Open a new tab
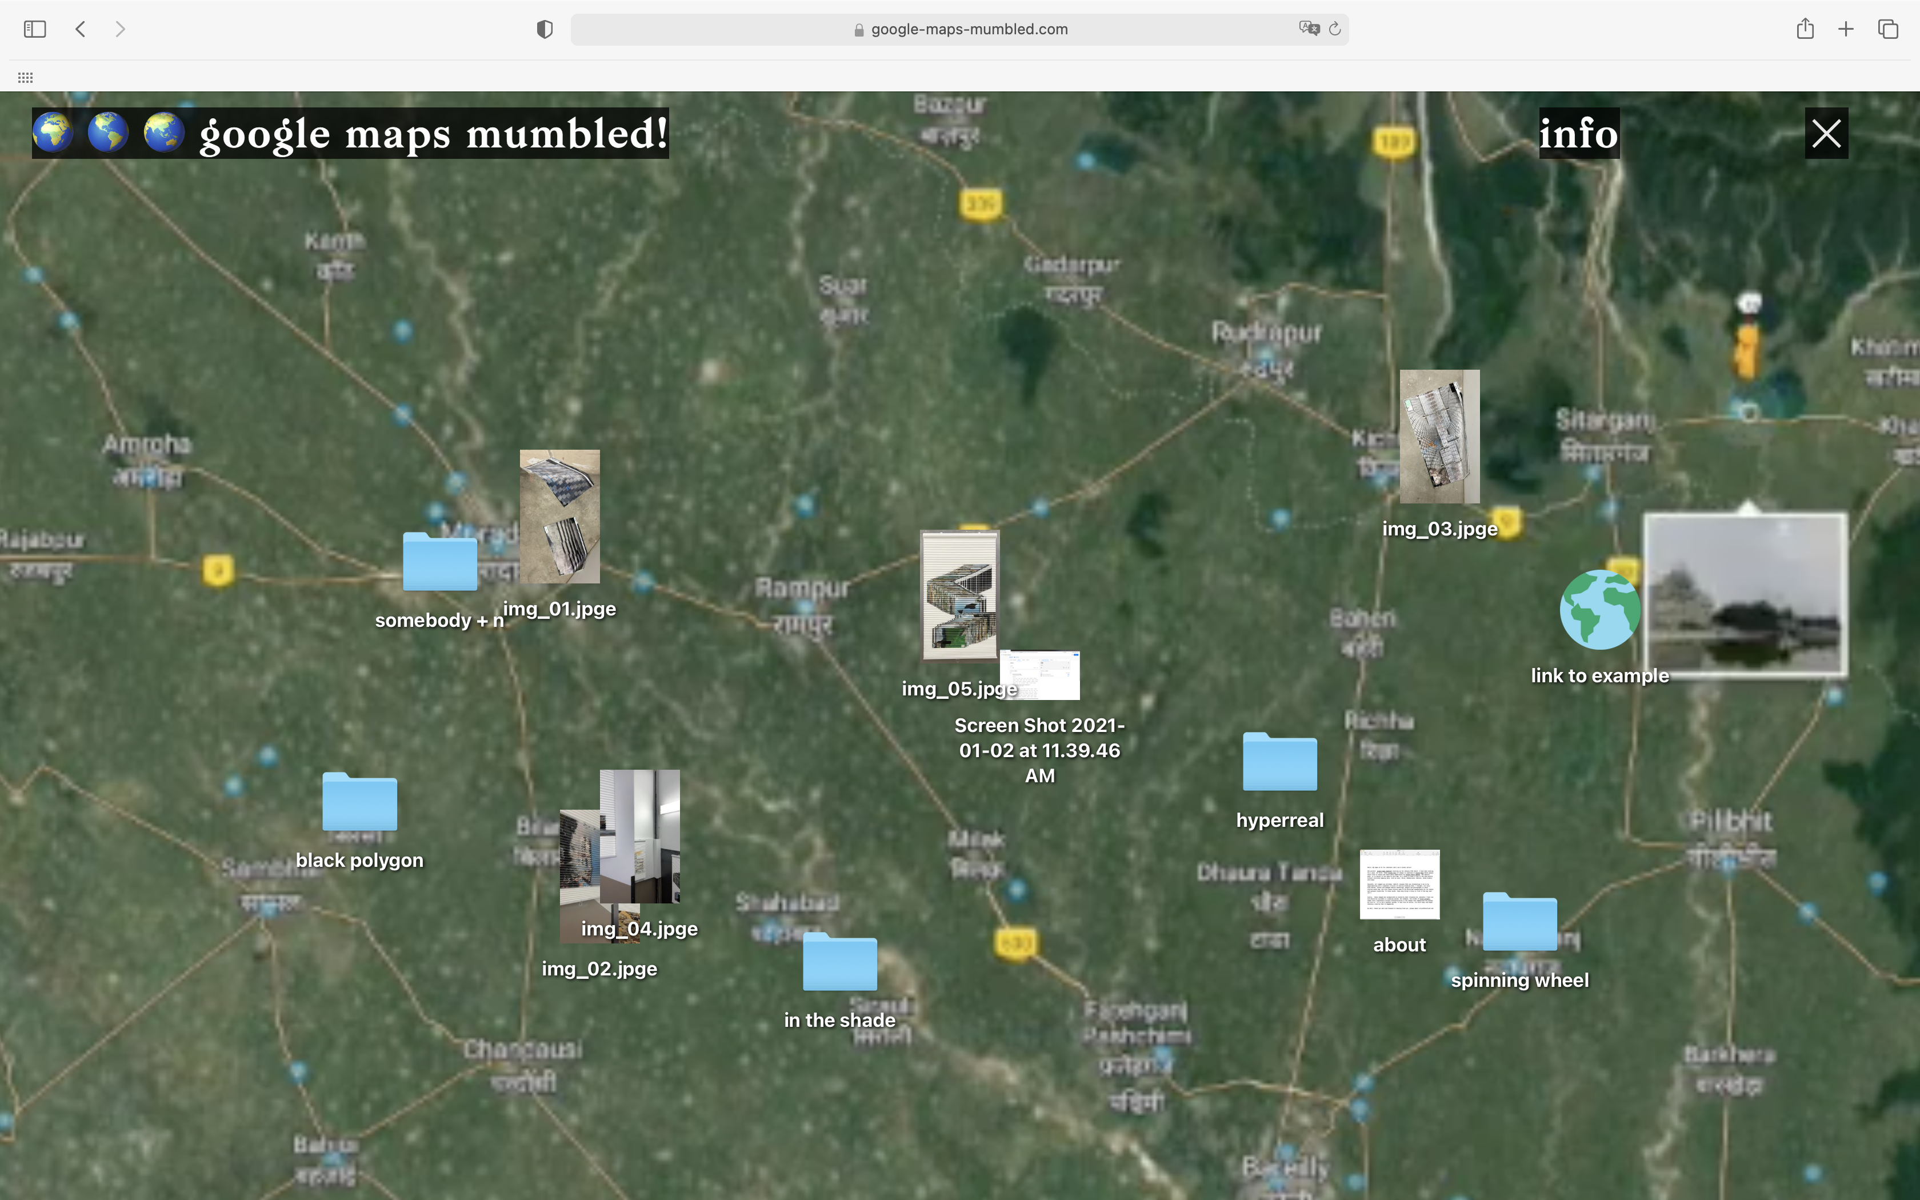The height and width of the screenshot is (1200, 1920). [1846, 29]
